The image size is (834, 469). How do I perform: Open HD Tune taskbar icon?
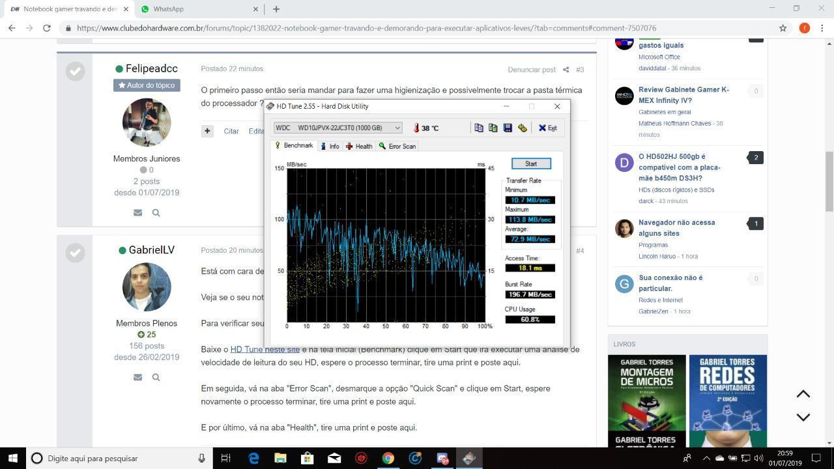[x=468, y=458]
